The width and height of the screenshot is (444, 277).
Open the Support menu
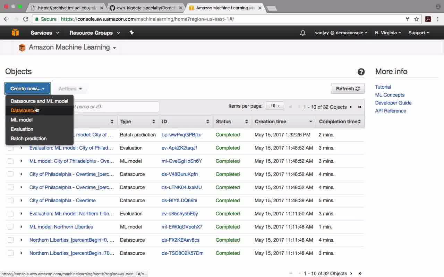tap(419, 33)
